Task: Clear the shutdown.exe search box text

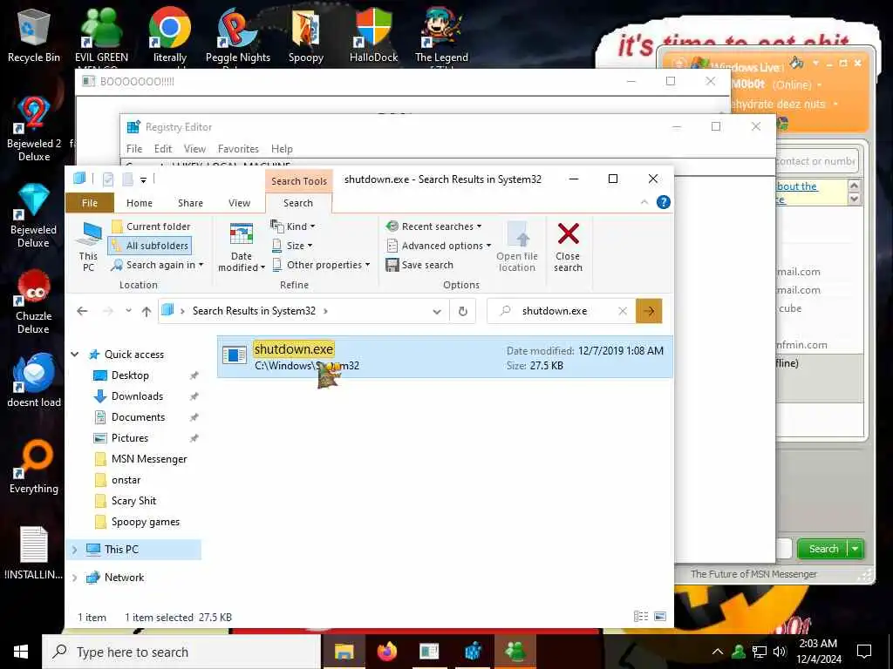Action: [x=623, y=311]
